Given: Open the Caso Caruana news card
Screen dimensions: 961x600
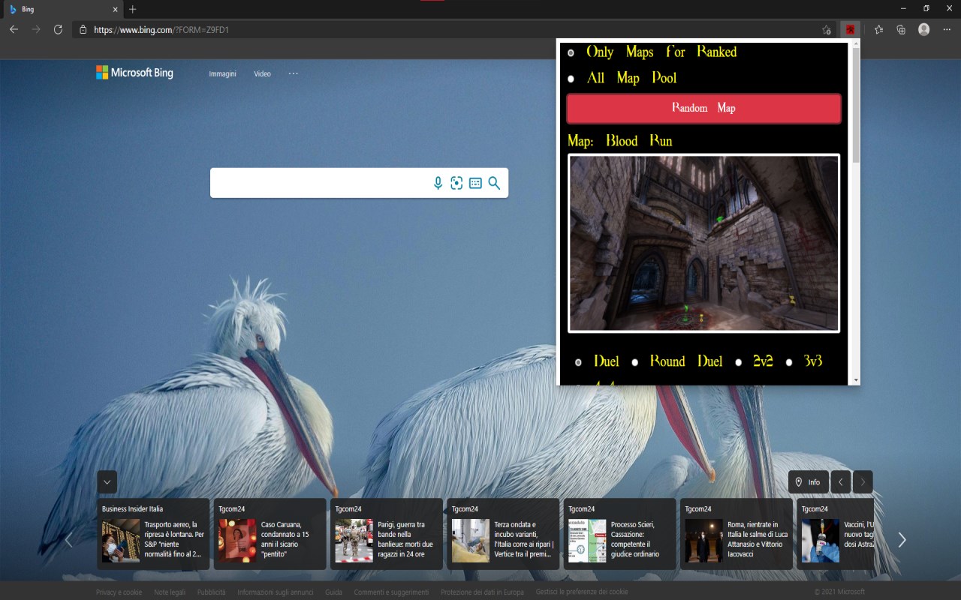Looking at the screenshot, I should (270, 534).
